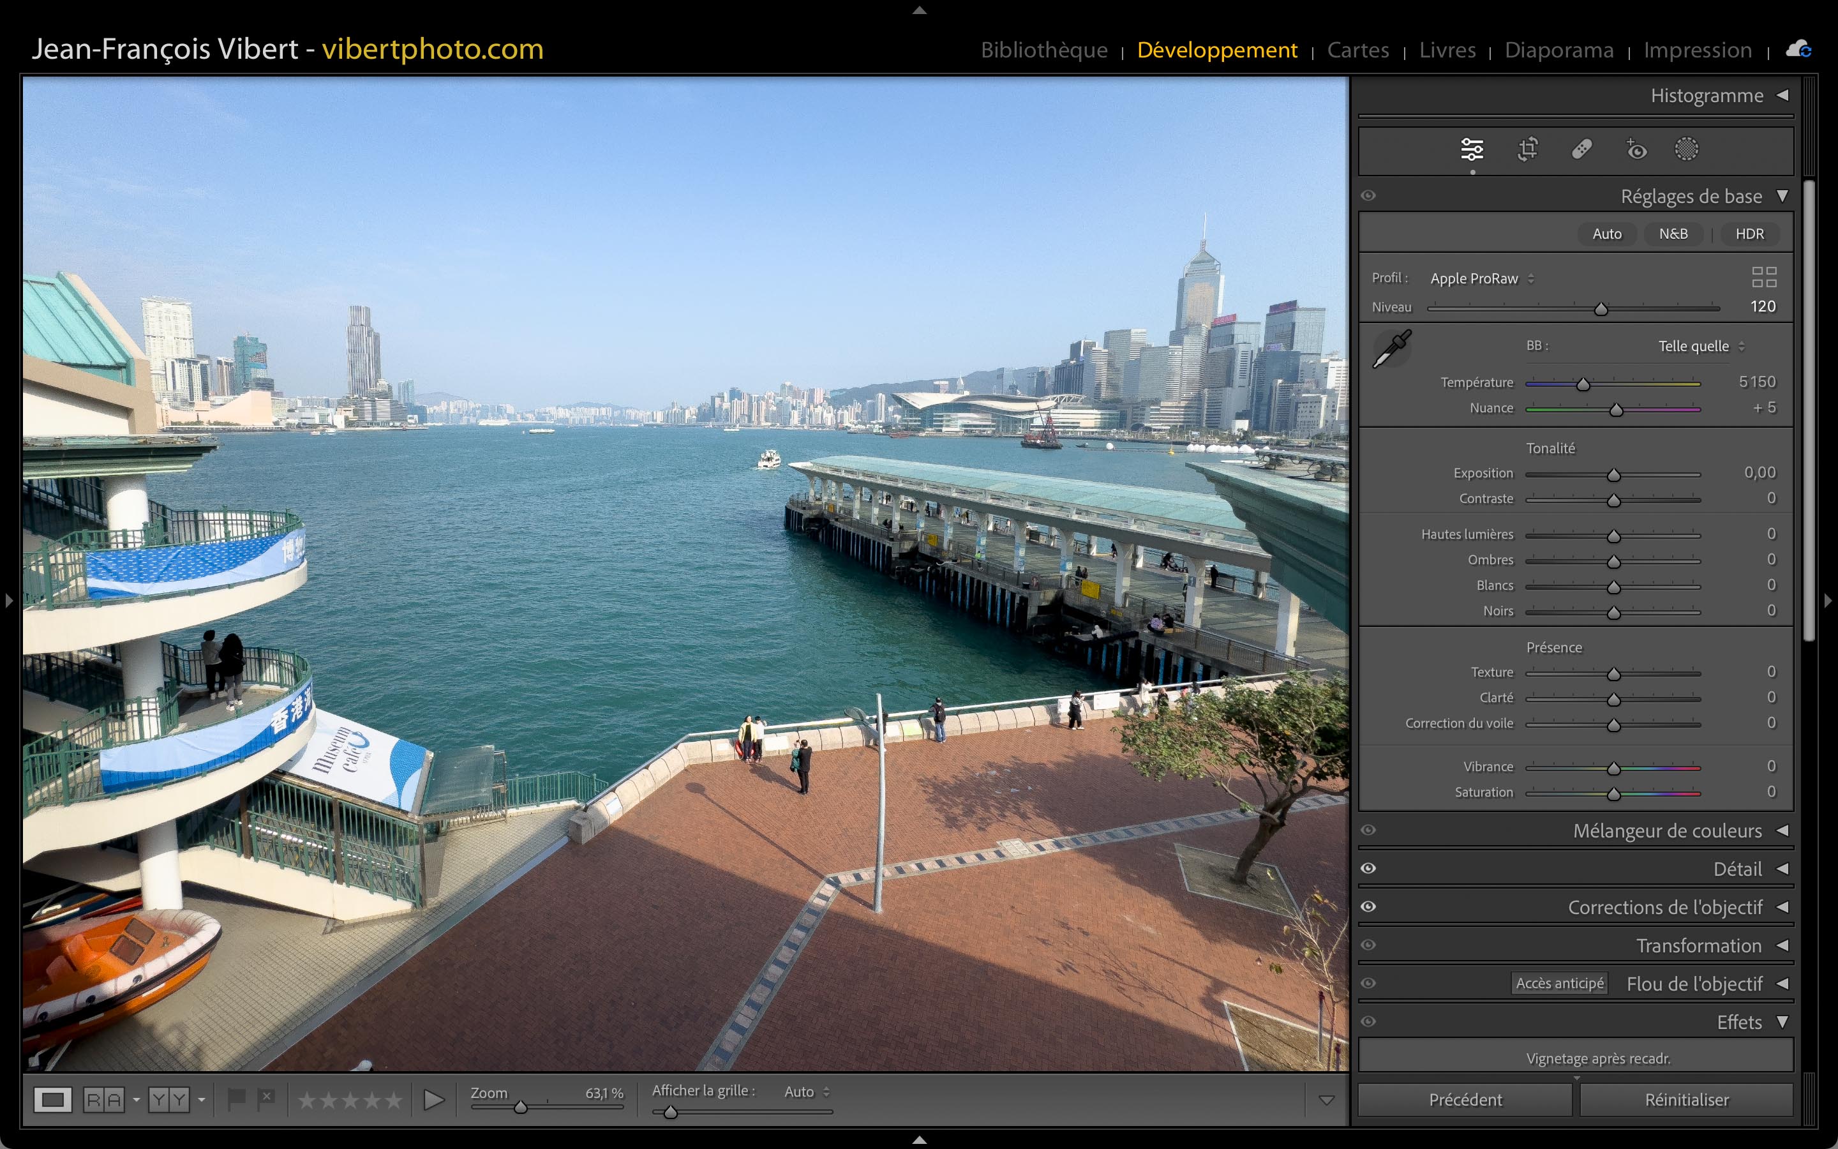This screenshot has width=1838, height=1149.
Task: Toggle Corrections de l'objectif eye icon
Action: (x=1368, y=906)
